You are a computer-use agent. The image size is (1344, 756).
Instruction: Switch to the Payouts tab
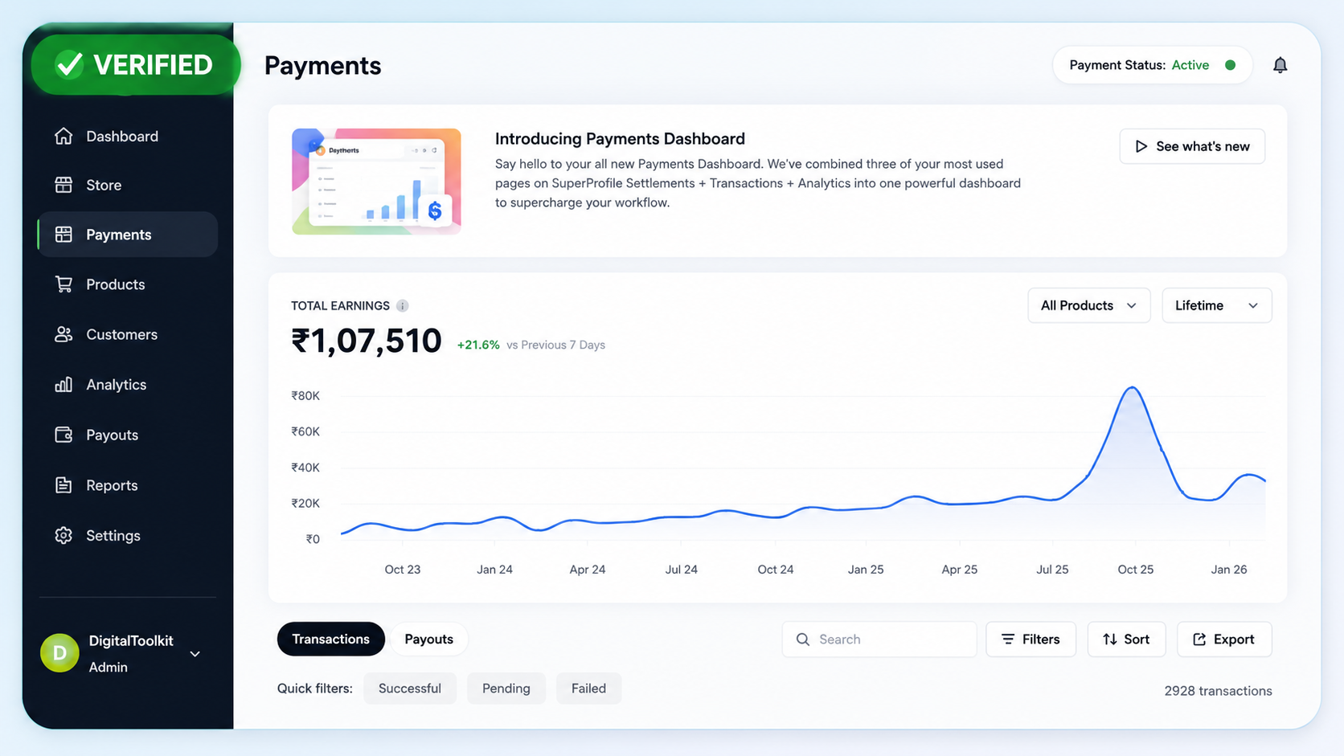(x=428, y=639)
